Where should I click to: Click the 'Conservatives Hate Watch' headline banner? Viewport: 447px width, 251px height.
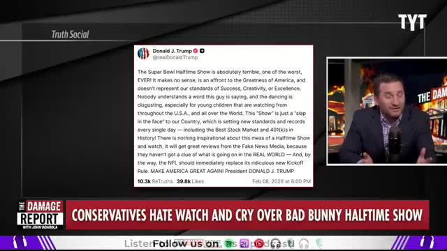coord(247,215)
